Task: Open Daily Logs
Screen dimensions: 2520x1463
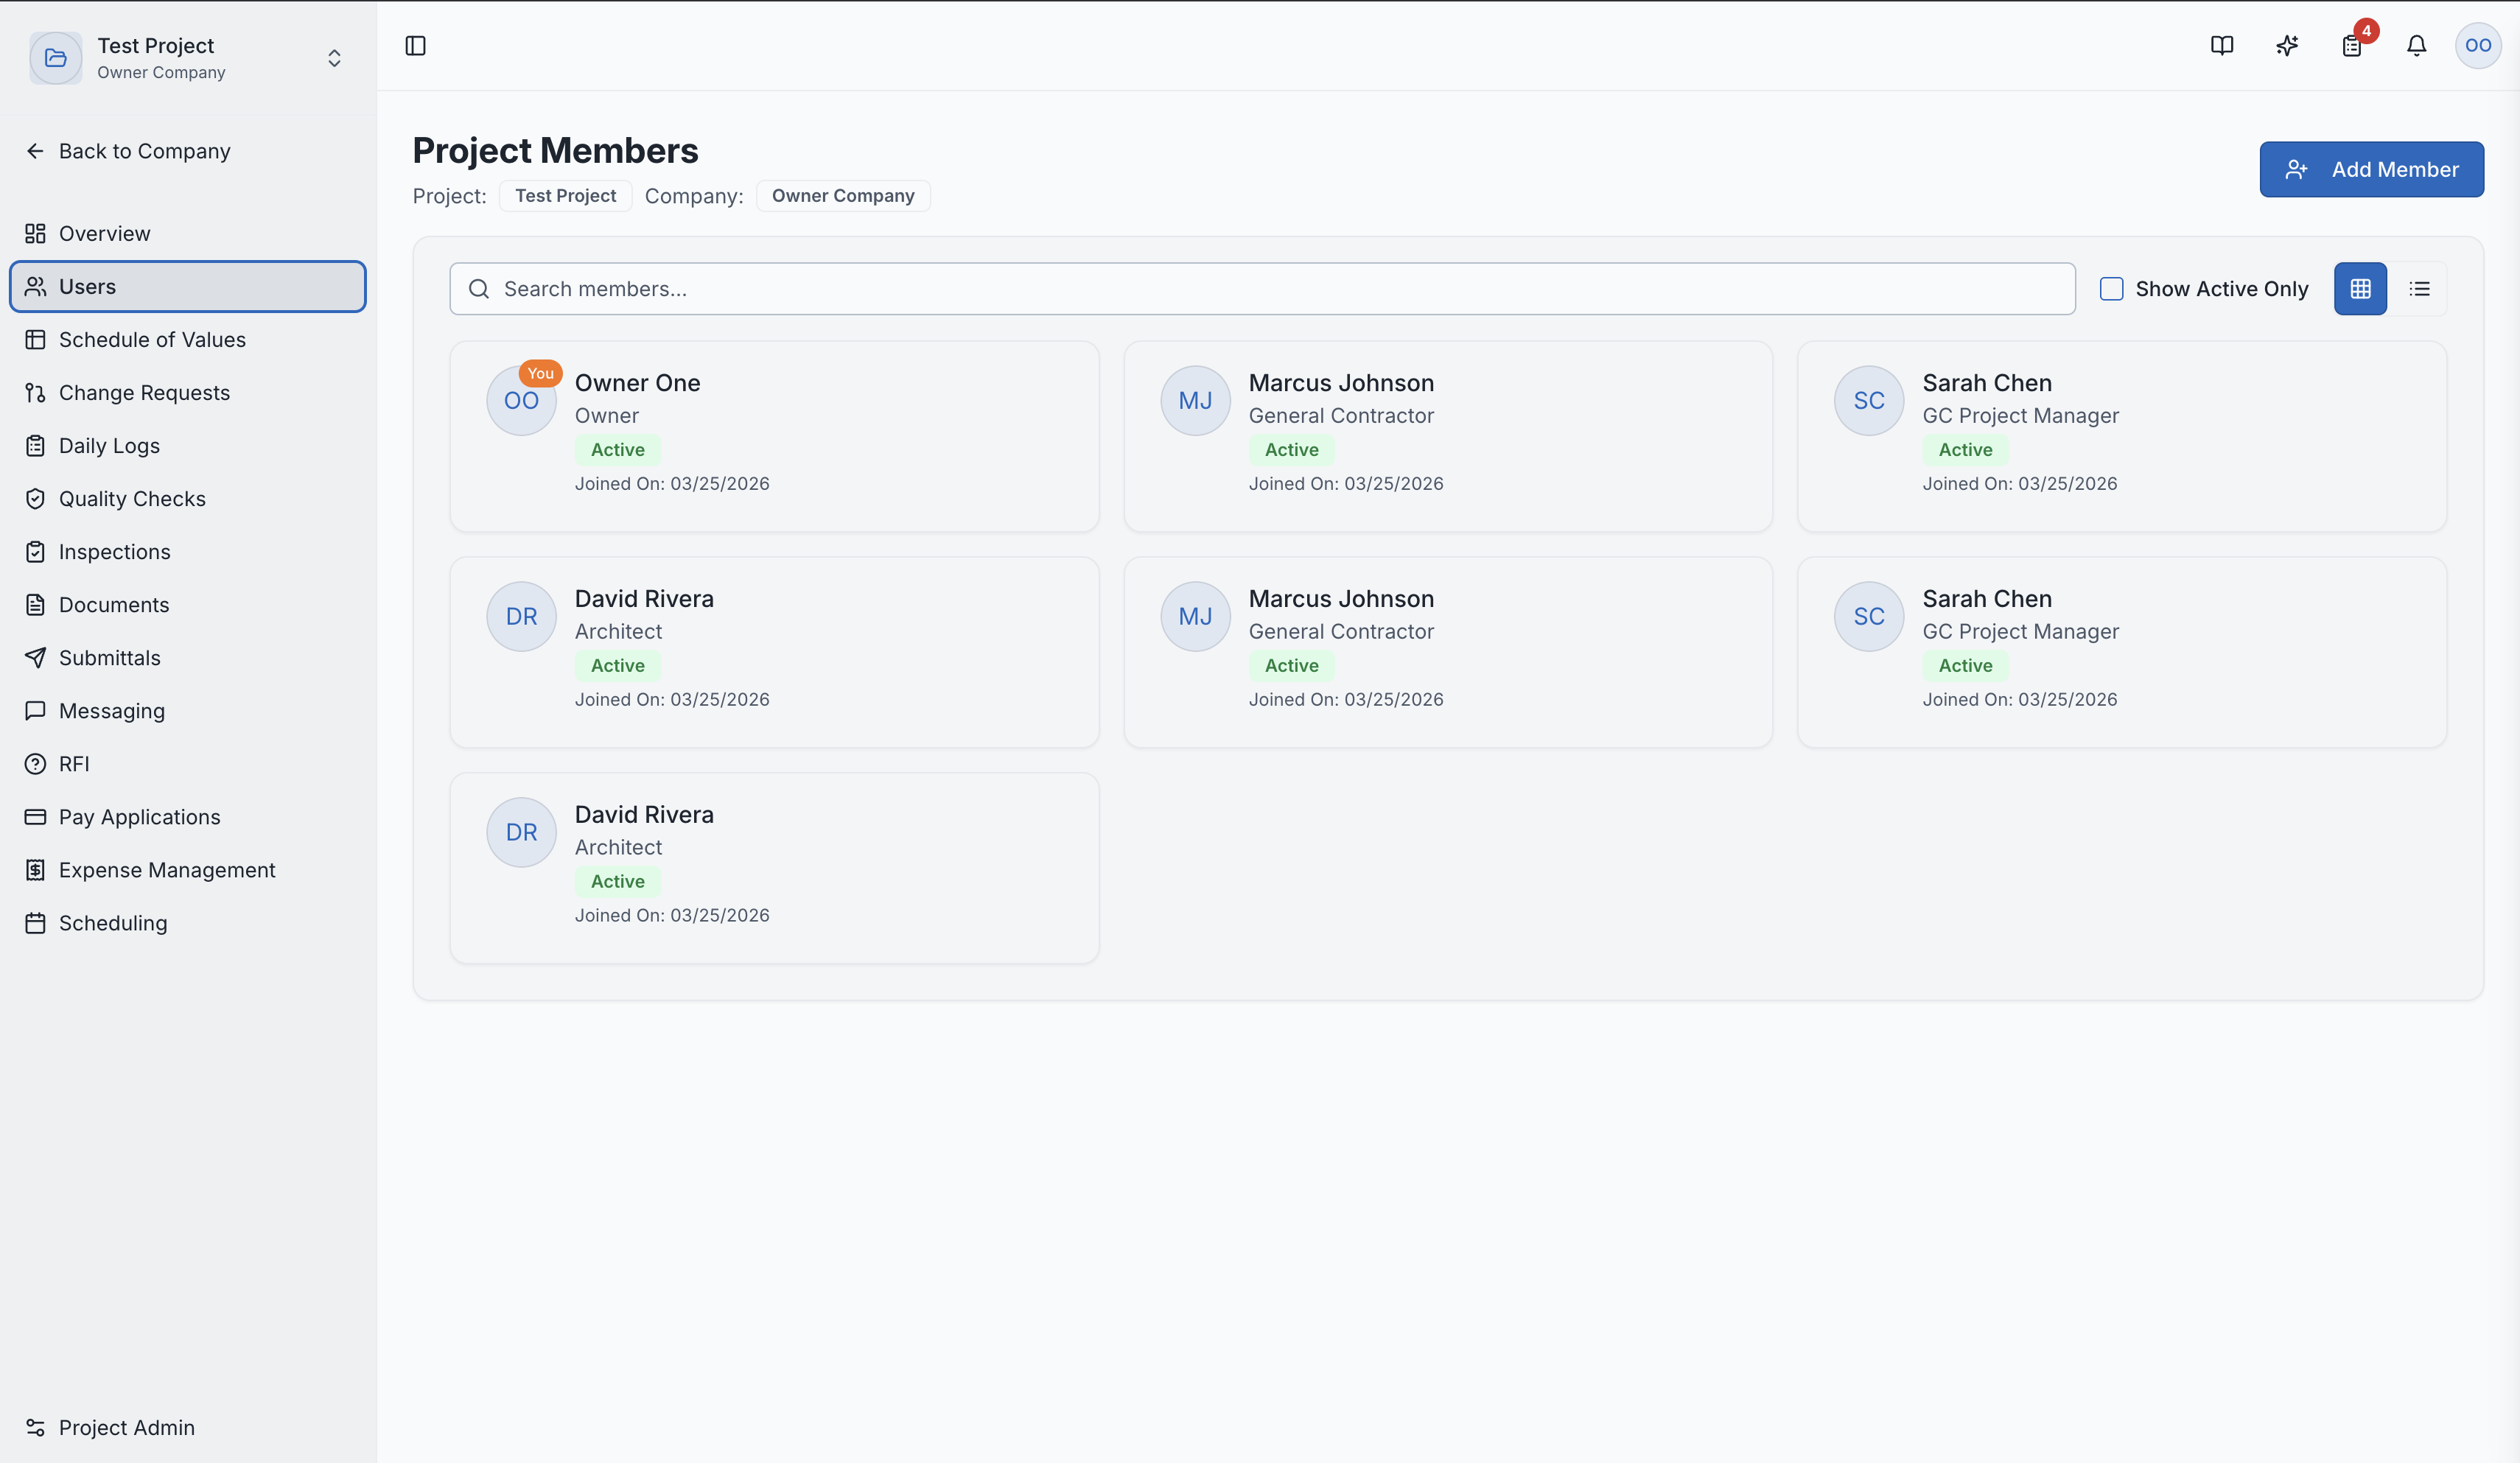Action: pyautogui.click(x=188, y=446)
